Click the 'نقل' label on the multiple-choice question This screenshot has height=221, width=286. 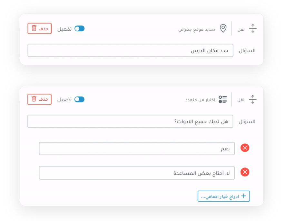tap(241, 100)
